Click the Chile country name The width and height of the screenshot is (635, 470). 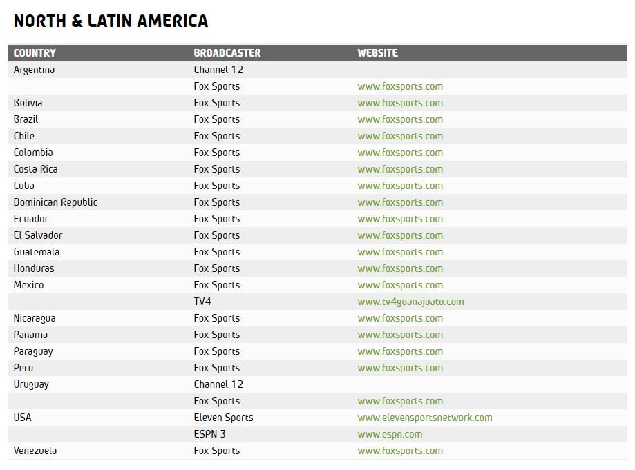24,136
